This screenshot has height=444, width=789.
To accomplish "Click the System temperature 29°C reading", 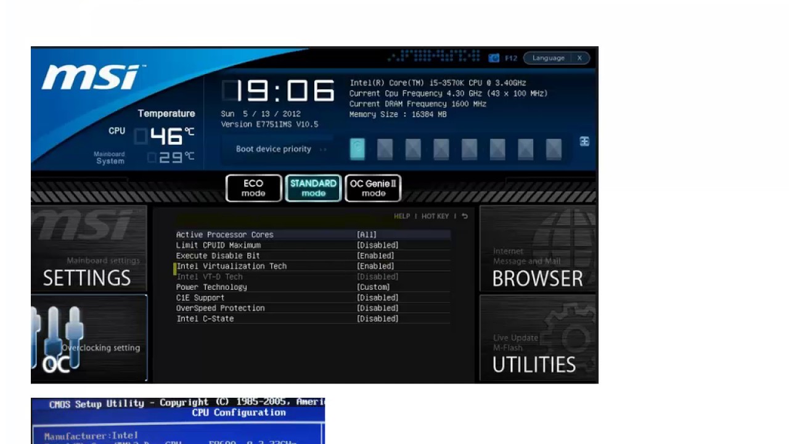I will click(171, 158).
